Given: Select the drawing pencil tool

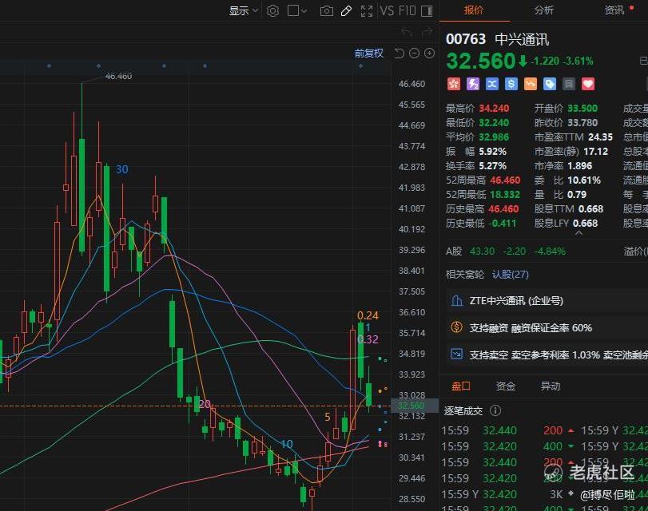Looking at the screenshot, I should pos(346,10).
